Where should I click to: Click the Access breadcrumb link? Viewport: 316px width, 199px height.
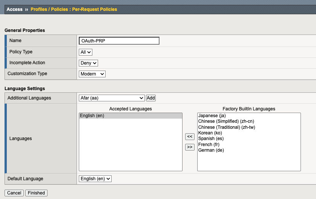coord(15,9)
